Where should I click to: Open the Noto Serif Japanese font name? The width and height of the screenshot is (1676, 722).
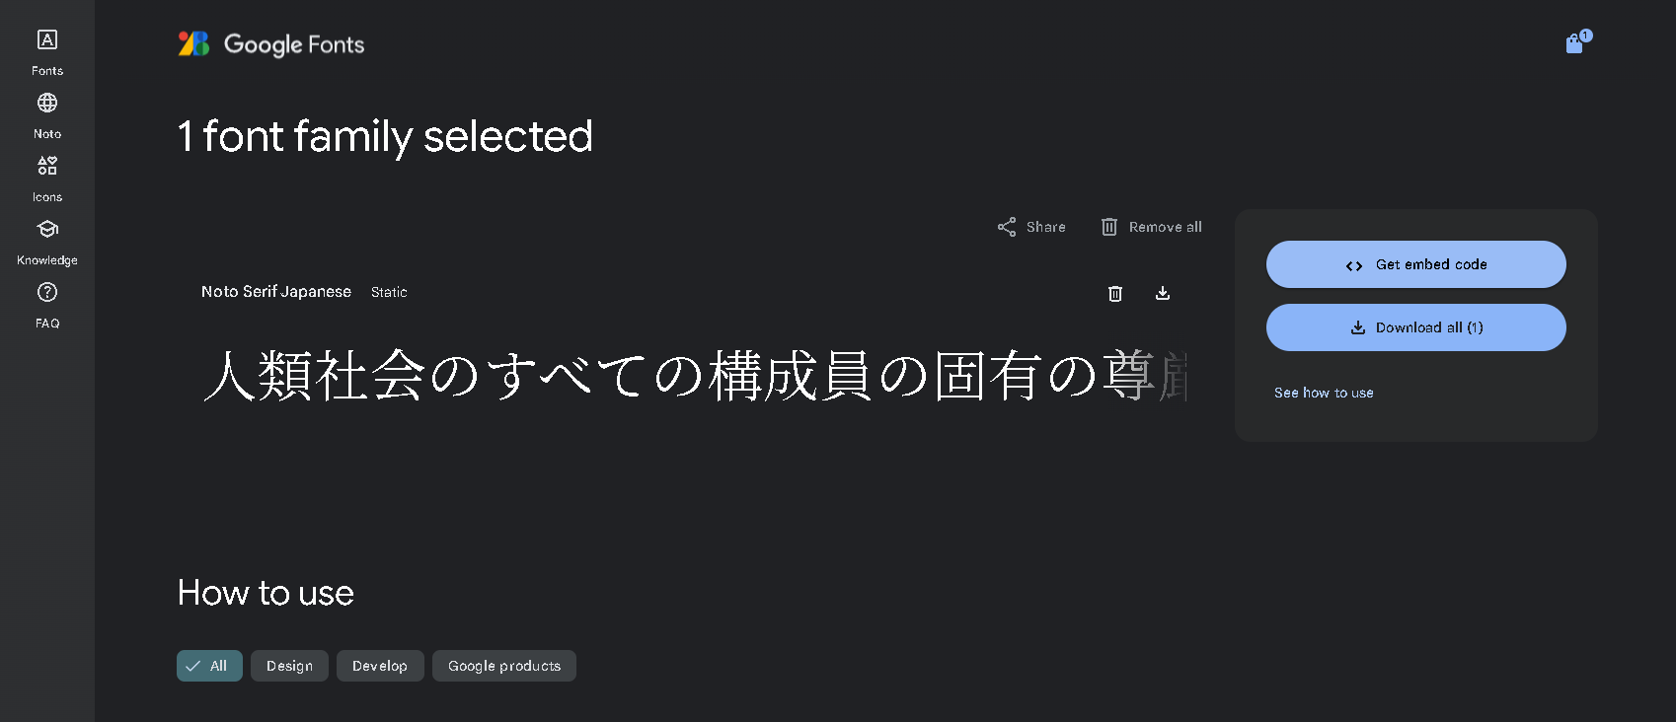tap(276, 292)
